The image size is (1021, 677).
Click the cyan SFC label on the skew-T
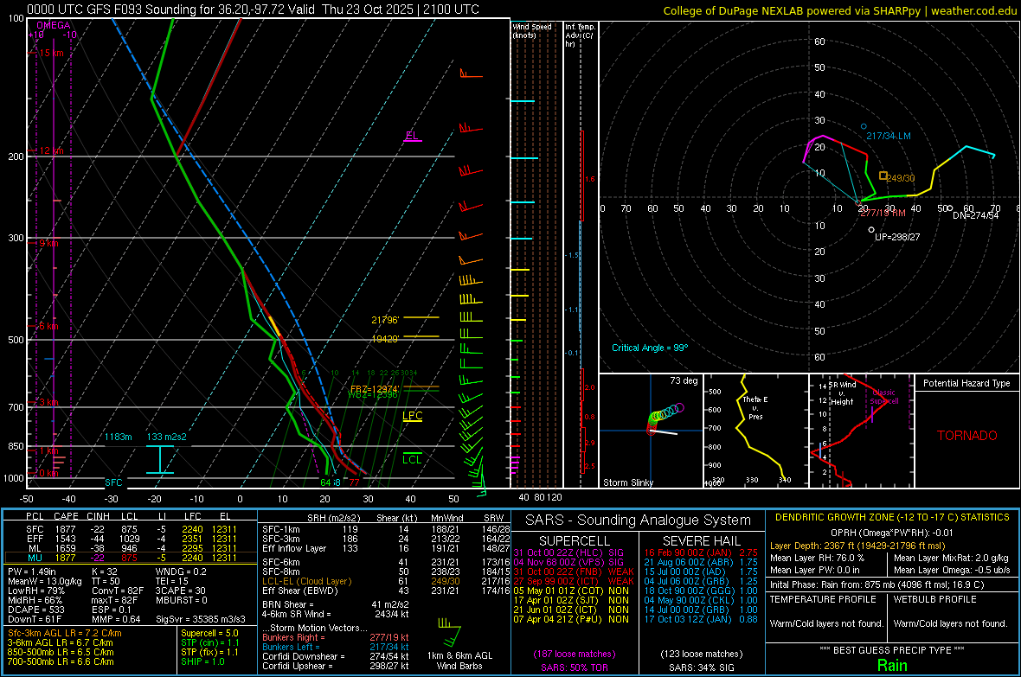[113, 482]
